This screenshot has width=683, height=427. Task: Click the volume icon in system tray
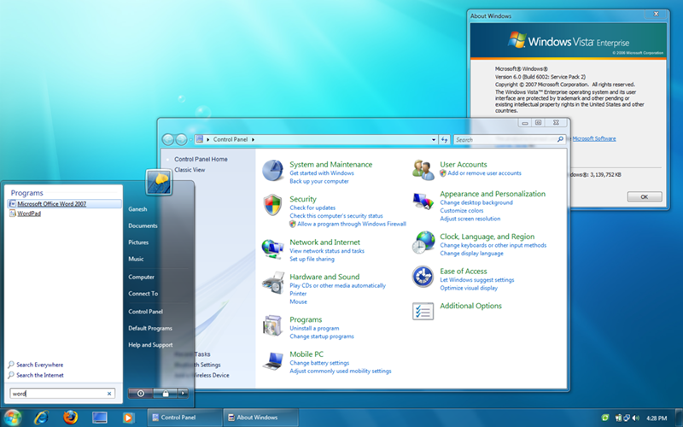(633, 418)
